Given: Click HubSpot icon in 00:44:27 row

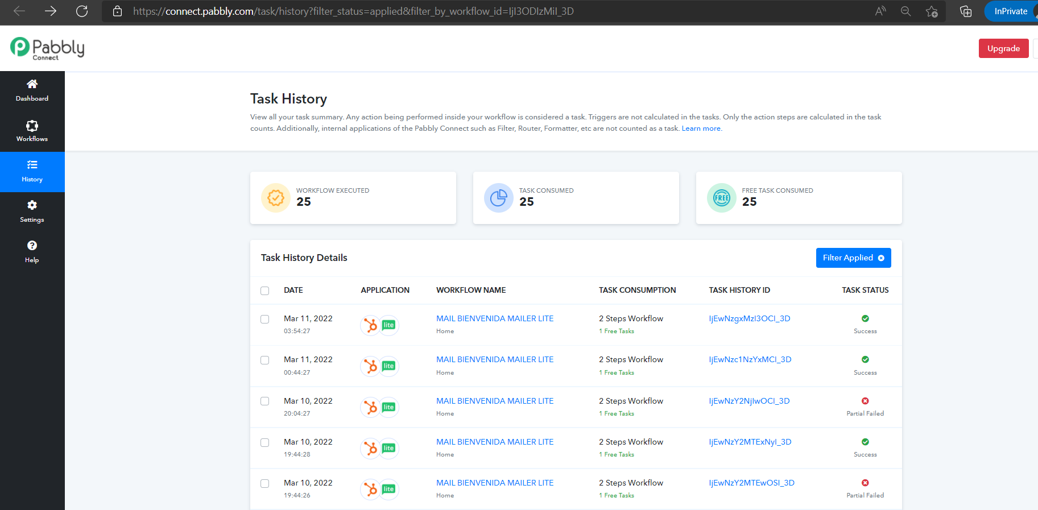Looking at the screenshot, I should click(x=371, y=366).
